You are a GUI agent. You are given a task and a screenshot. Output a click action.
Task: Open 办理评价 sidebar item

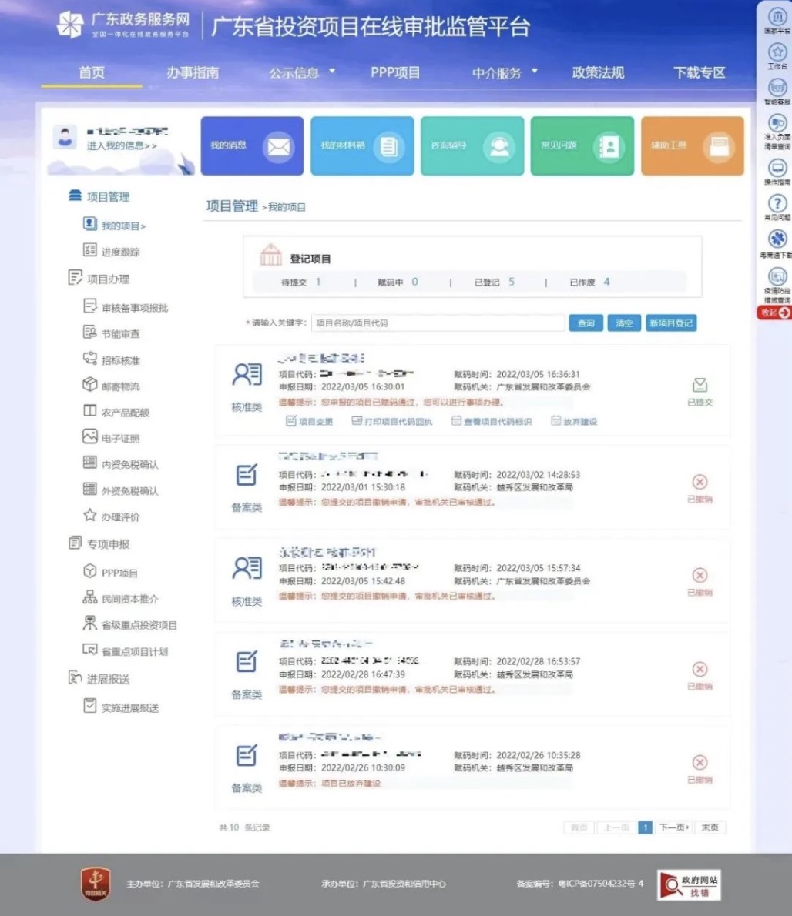coord(112,517)
